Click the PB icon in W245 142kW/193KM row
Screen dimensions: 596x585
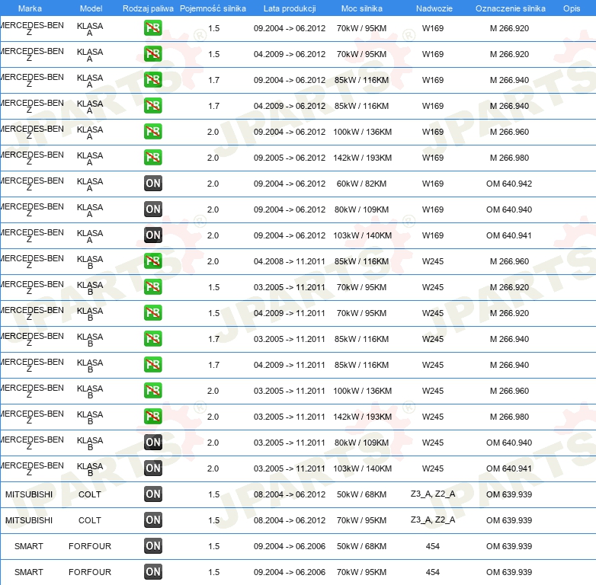[x=153, y=417]
